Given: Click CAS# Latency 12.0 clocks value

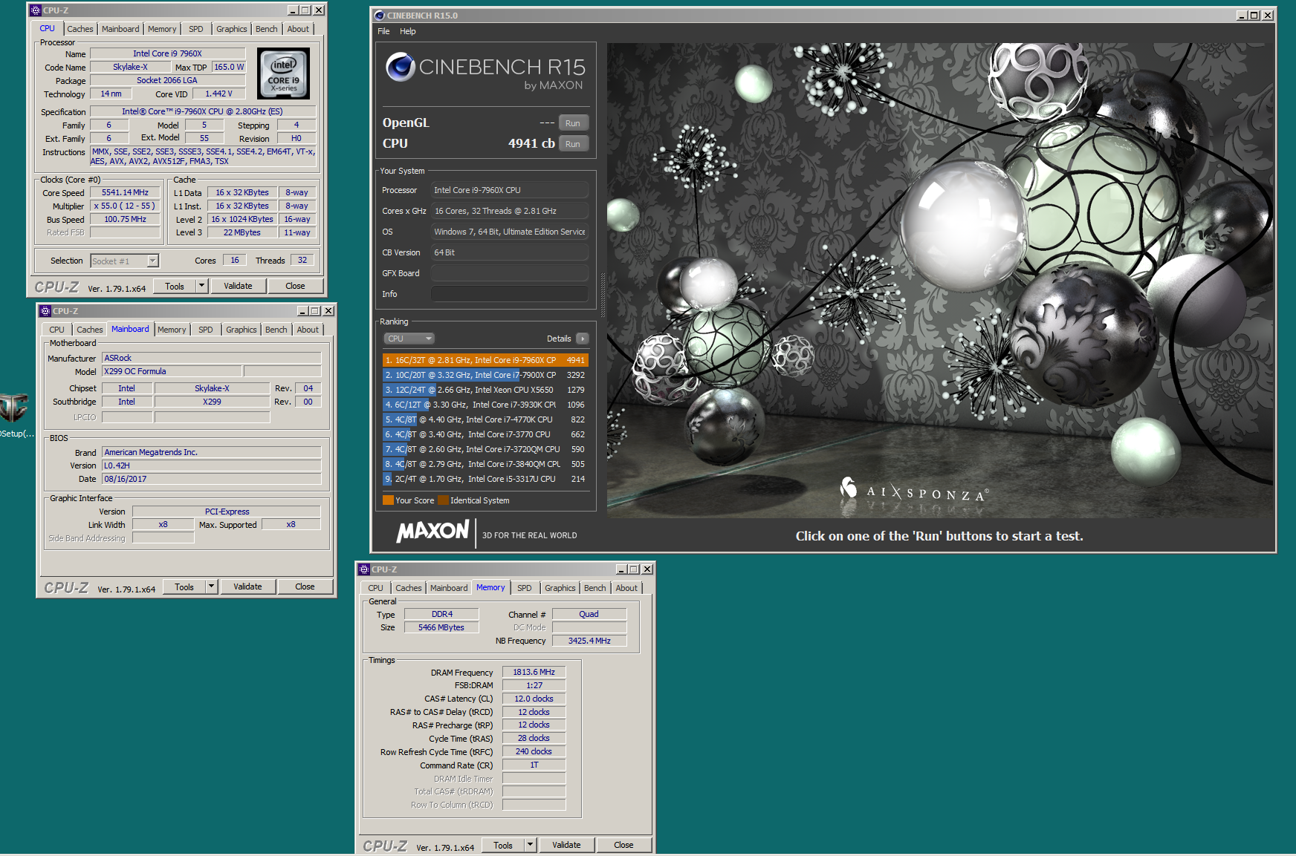Looking at the screenshot, I should (x=534, y=699).
